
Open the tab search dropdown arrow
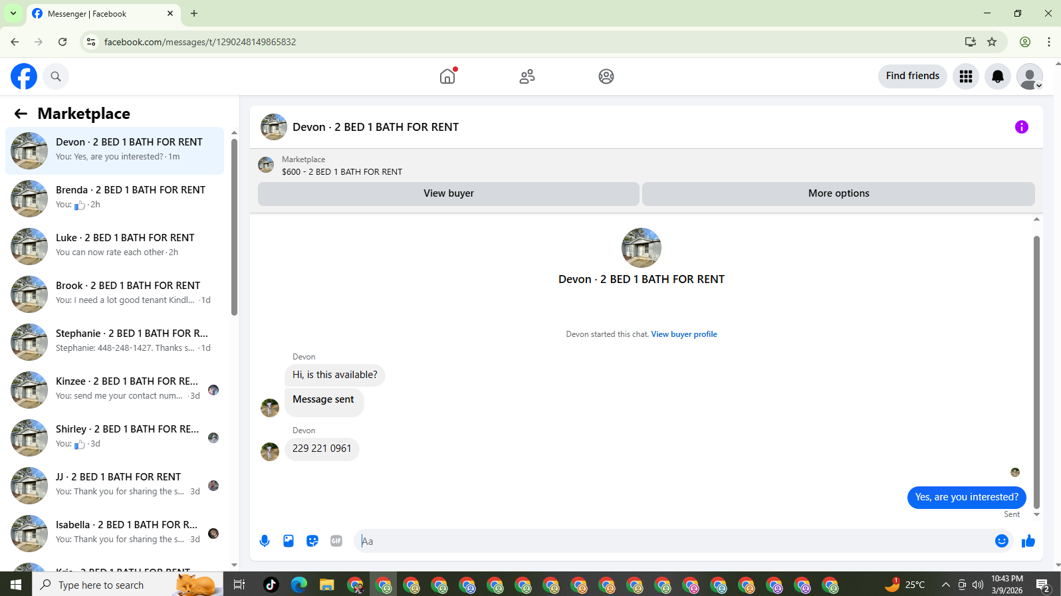(x=13, y=13)
